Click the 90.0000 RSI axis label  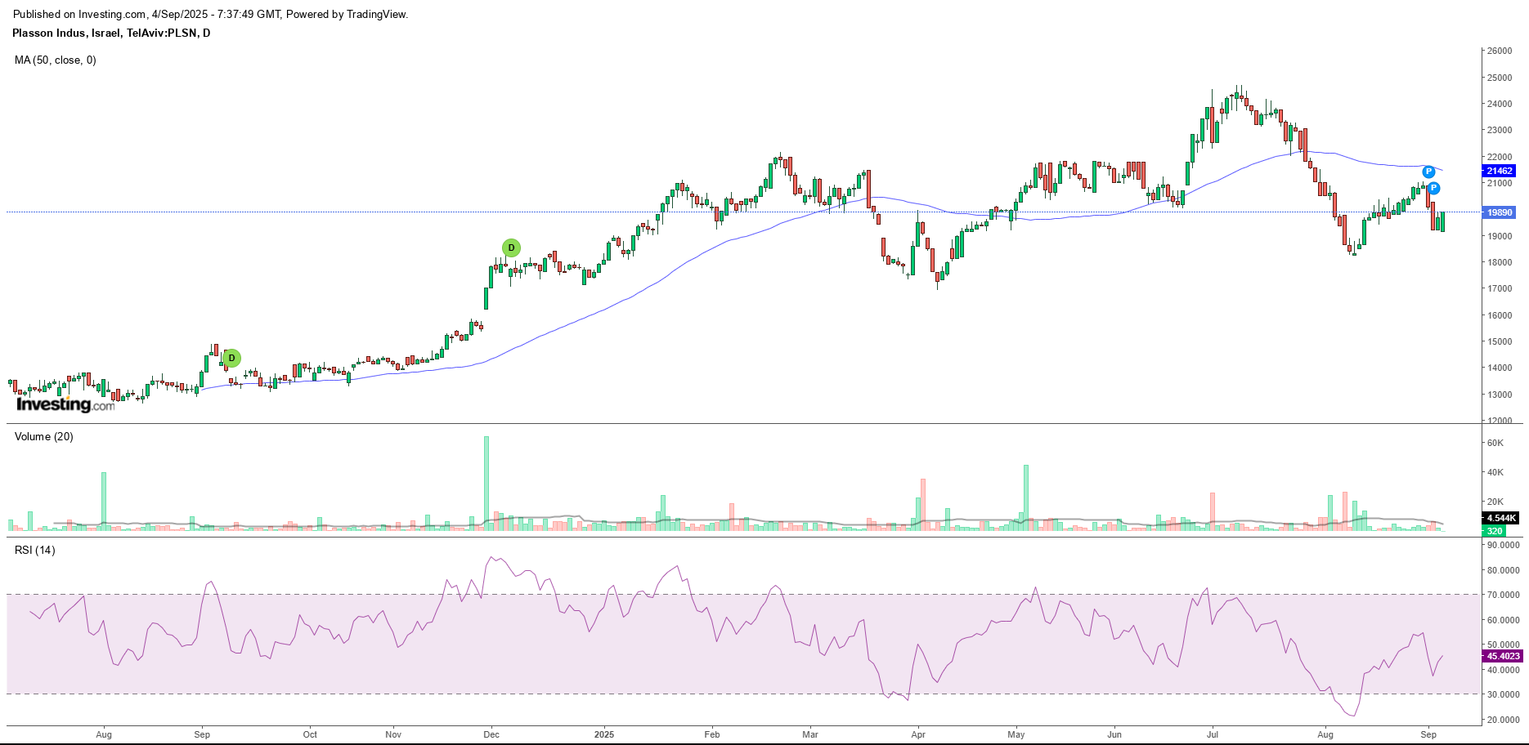[1503, 545]
